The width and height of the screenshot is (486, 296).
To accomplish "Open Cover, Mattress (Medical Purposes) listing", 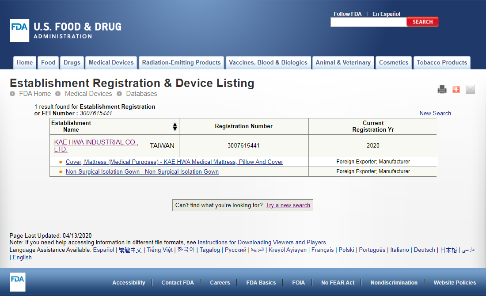I will pos(174,162).
